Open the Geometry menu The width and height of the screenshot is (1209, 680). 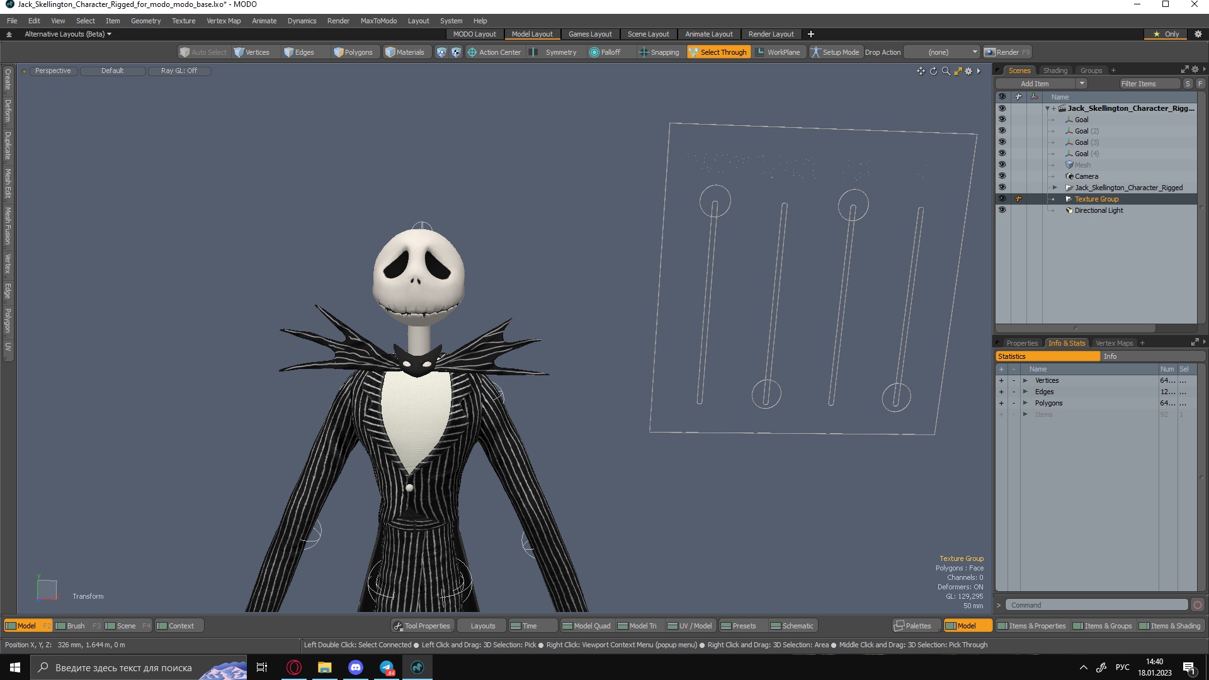[145, 21]
